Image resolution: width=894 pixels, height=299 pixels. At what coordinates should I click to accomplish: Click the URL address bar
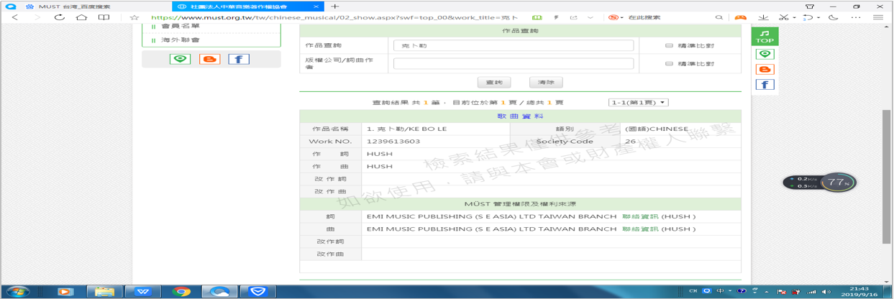pos(334,17)
